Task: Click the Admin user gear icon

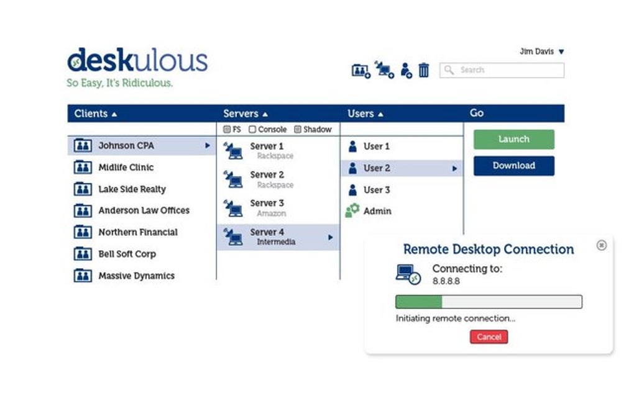Action: coord(352,210)
